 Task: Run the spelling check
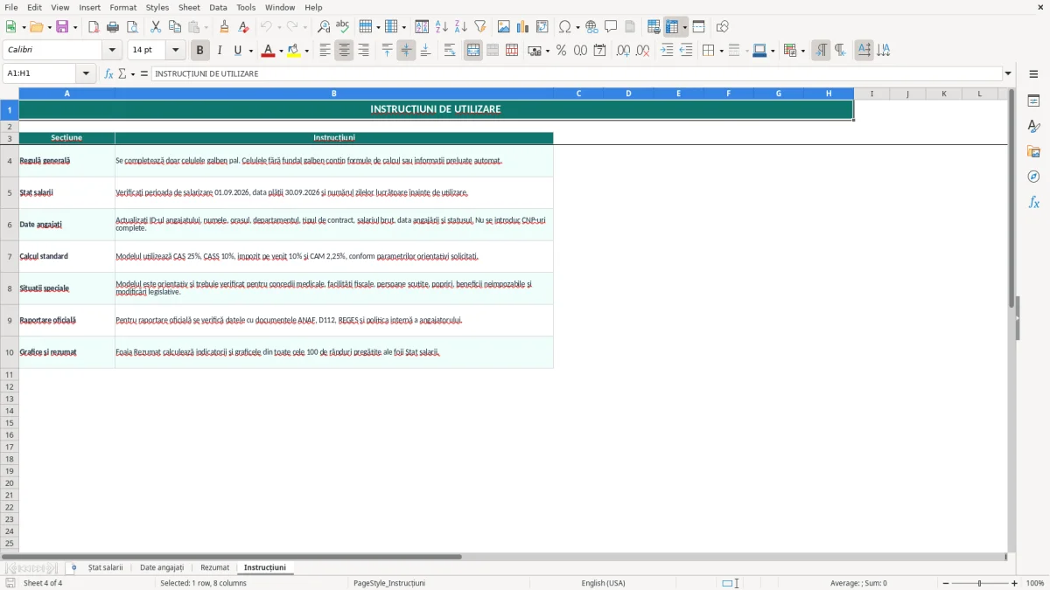[343, 27]
